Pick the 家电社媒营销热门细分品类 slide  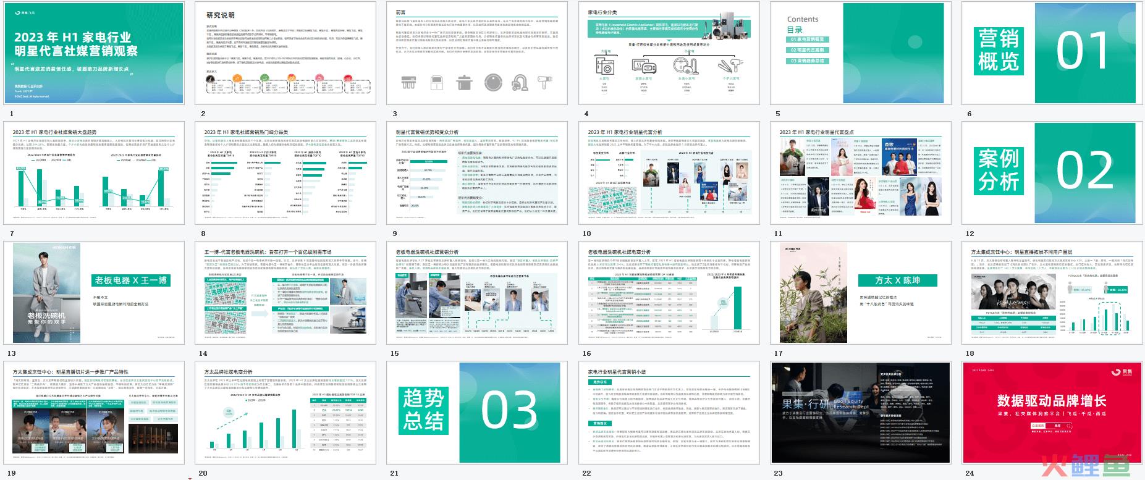click(285, 172)
